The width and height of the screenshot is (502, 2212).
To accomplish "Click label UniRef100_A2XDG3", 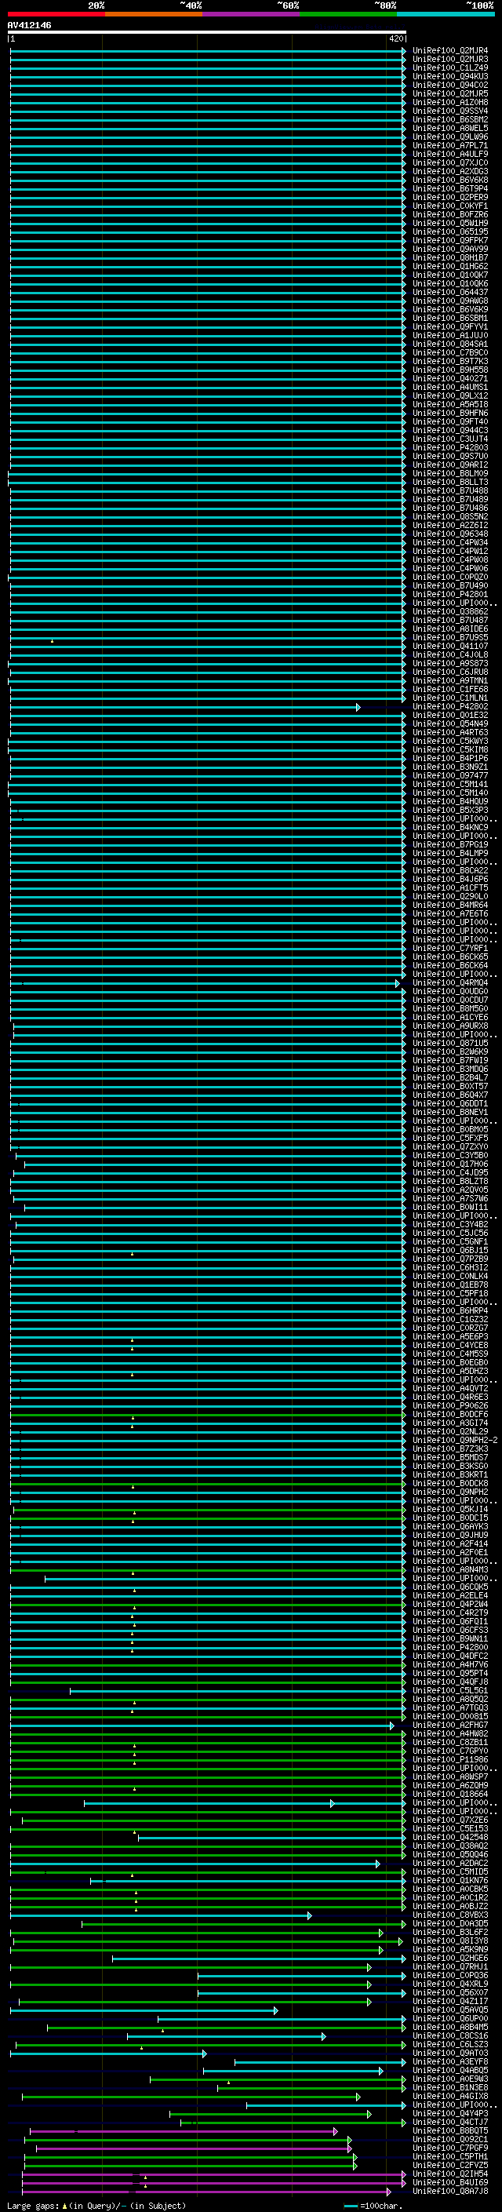I will 450,172.
